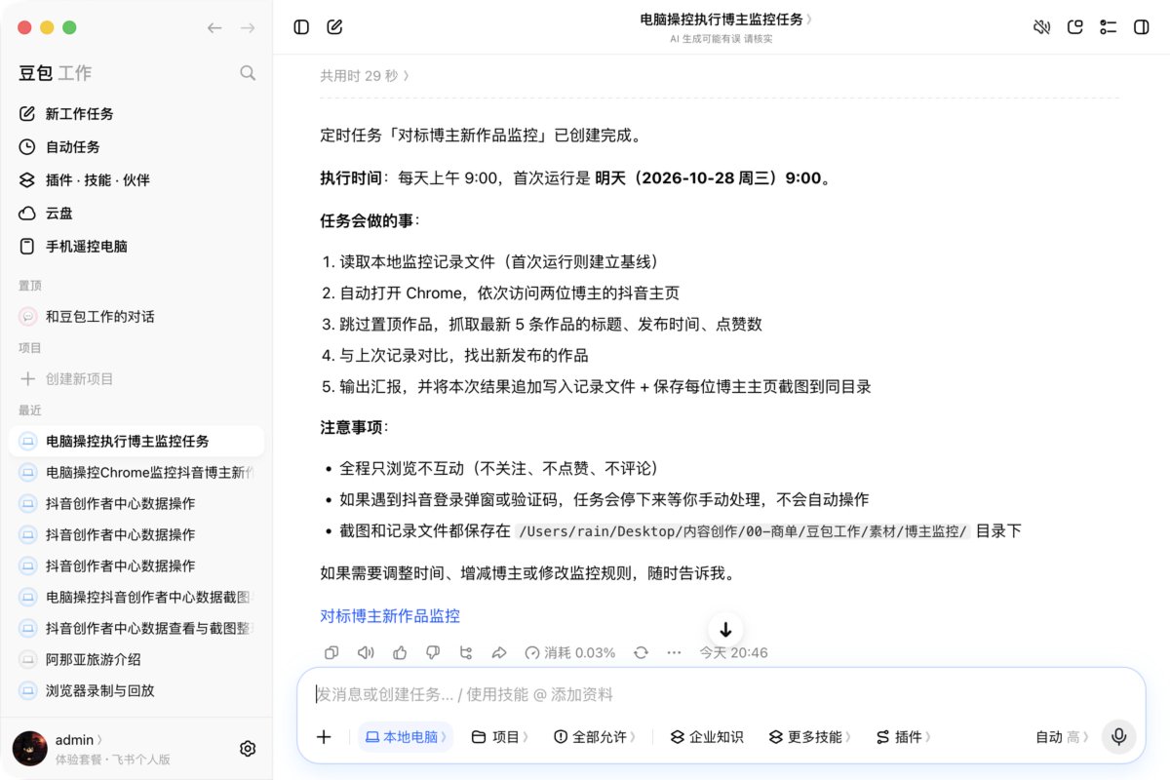
Task: Expand the 共用时 29 秒 details
Action: click(365, 75)
